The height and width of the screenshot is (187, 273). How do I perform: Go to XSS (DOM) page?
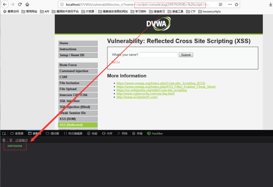pos(78,119)
